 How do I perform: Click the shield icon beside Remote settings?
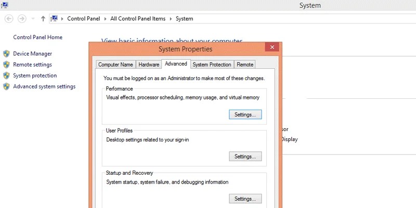tap(6, 64)
